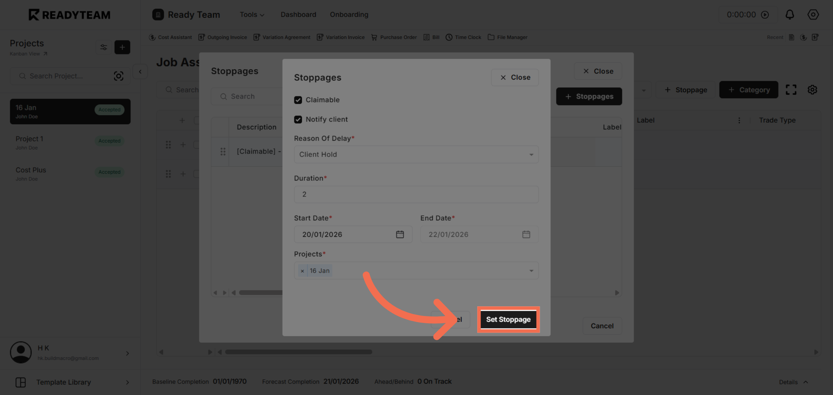Open the Purchase Order tool

click(x=394, y=37)
